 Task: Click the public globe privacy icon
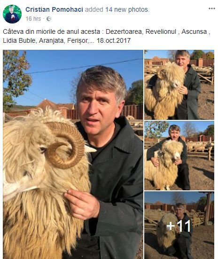49,19
